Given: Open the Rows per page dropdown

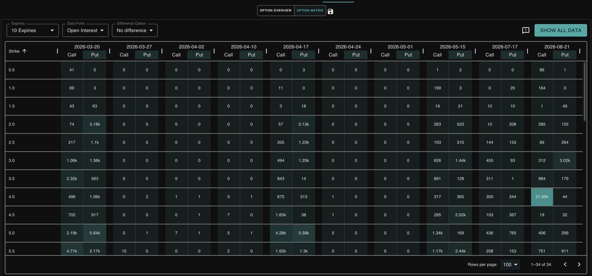Looking at the screenshot, I should tap(510, 265).
